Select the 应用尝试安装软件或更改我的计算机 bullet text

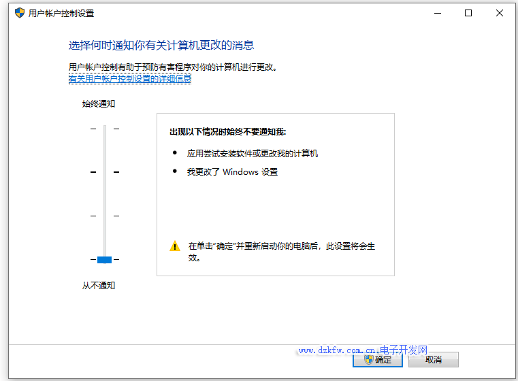[x=253, y=154]
